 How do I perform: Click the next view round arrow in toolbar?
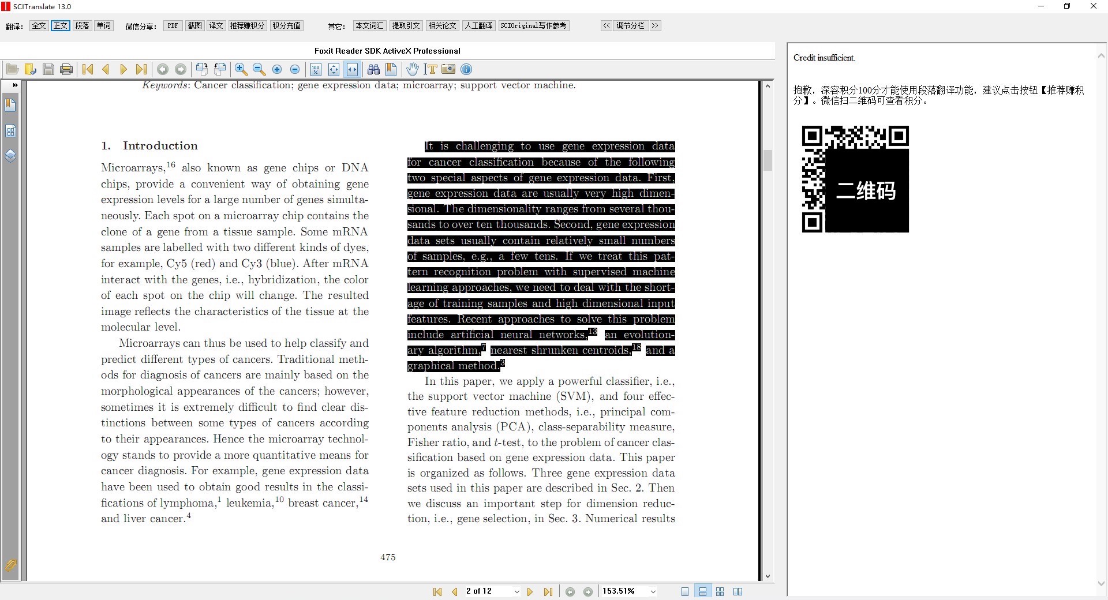181,69
